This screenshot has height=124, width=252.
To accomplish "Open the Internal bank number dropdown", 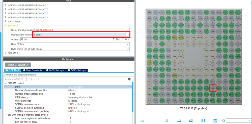I will (81, 35).
